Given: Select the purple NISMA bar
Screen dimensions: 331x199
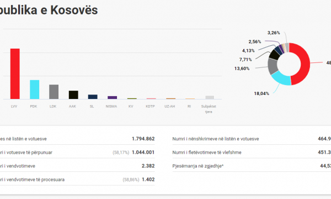Looking at the screenshot, I should click(x=113, y=97).
